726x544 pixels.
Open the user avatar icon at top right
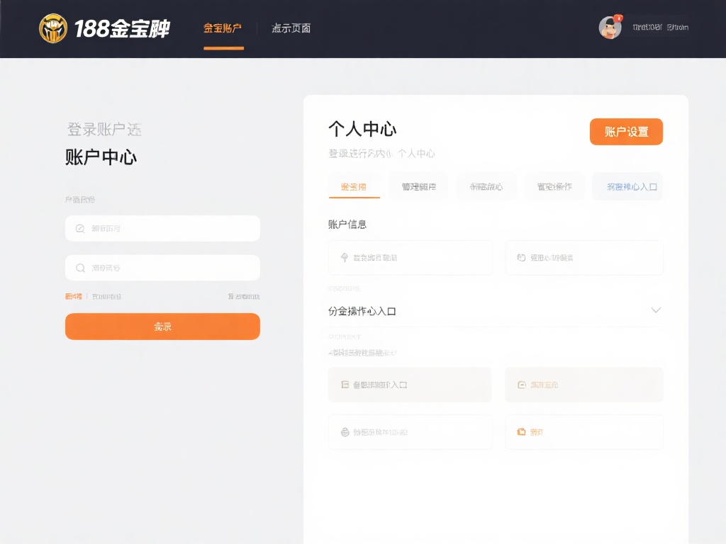coord(610,28)
